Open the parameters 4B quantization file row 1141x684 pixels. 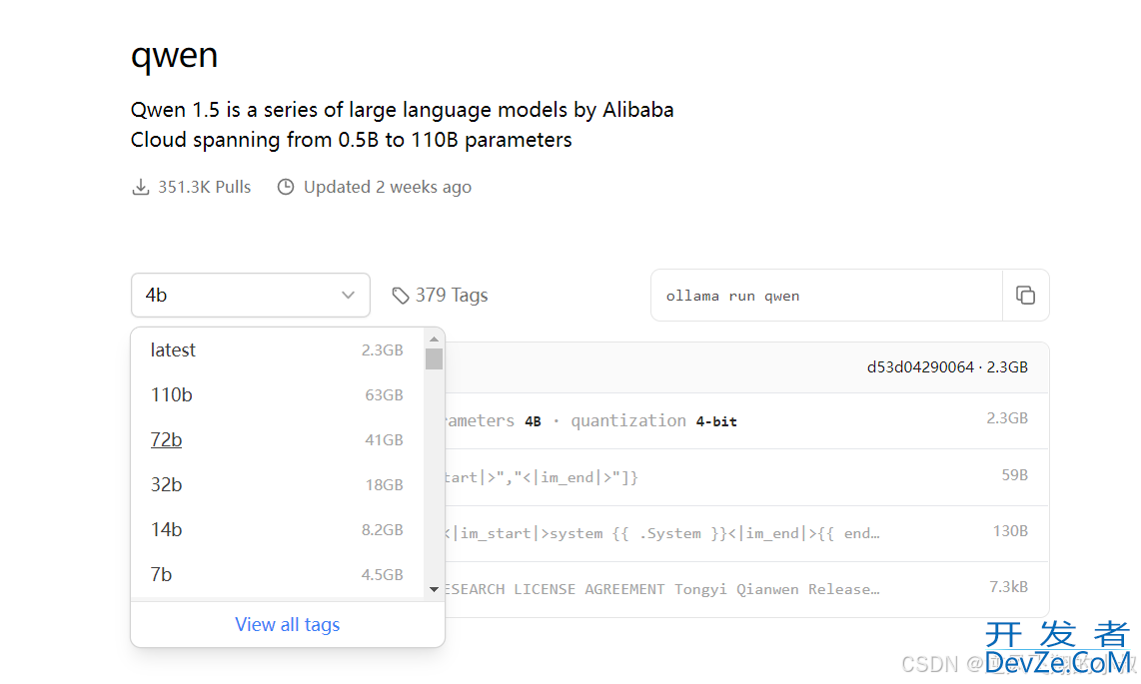[x=746, y=420]
